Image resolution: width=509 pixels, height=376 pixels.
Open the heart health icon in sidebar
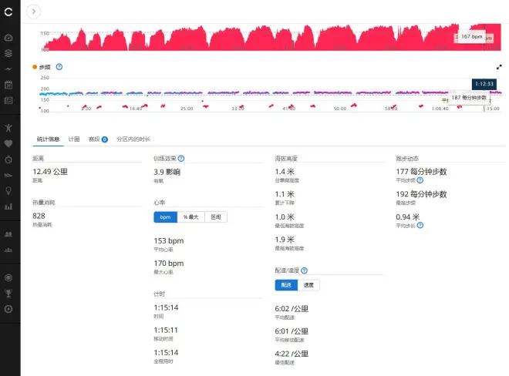[x=8, y=143]
